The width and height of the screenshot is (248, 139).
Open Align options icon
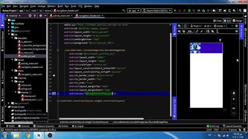coord(213,31)
